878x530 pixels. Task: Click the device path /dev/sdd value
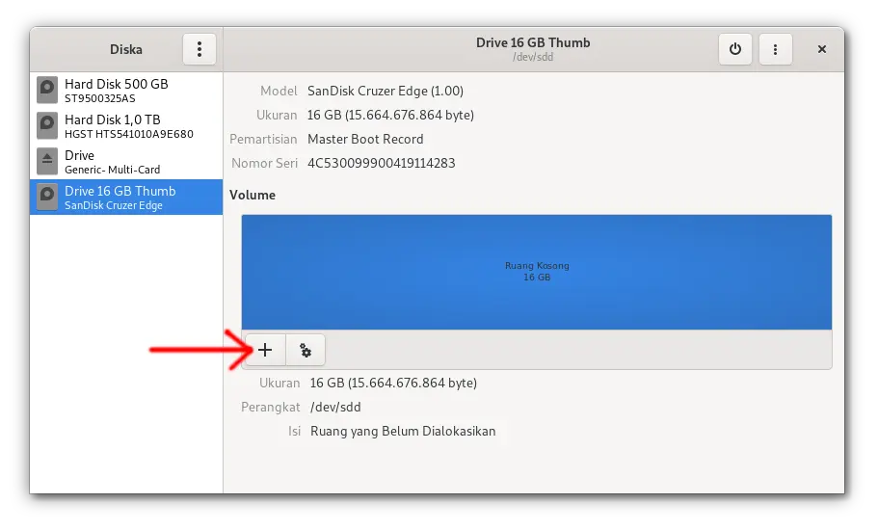pyautogui.click(x=335, y=407)
